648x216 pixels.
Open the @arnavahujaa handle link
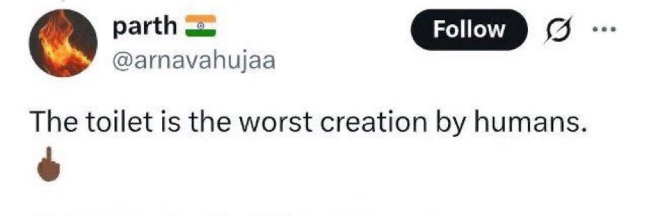click(x=193, y=60)
